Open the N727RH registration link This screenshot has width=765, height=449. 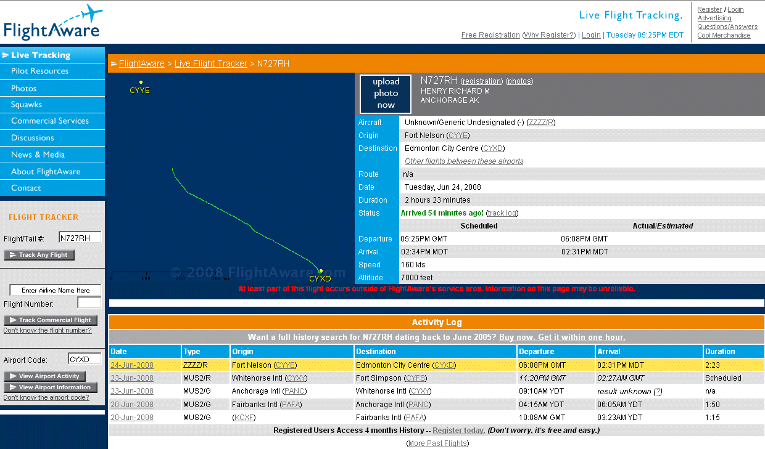(482, 81)
